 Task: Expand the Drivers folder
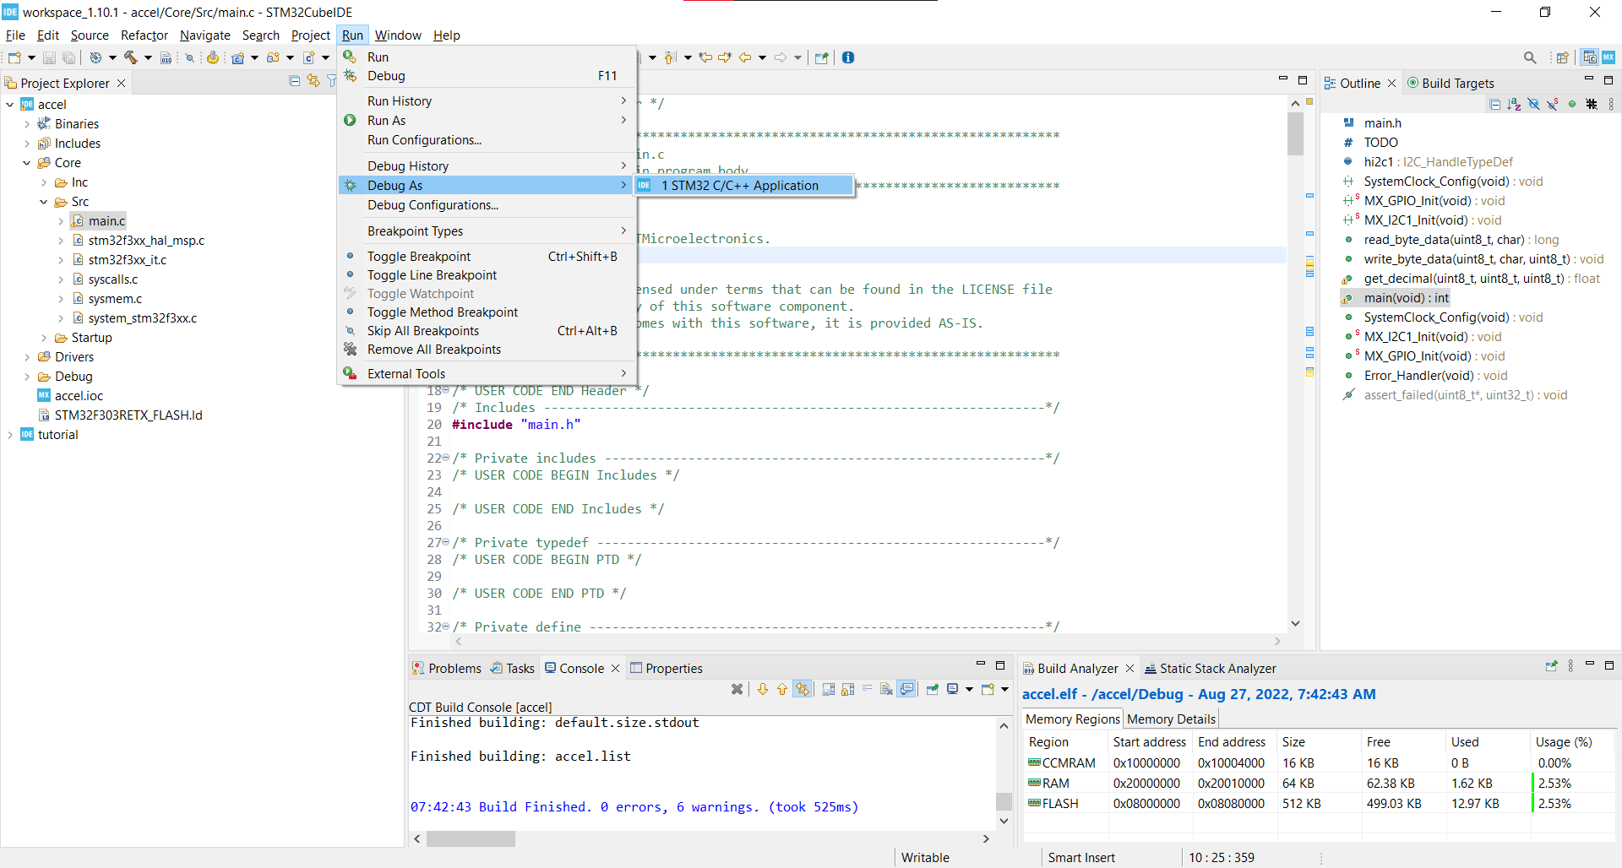[x=27, y=357]
